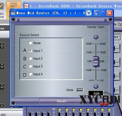Click the pencil draw icon in toolbar
Screen dimensions: 122x116
tap(2, 6)
